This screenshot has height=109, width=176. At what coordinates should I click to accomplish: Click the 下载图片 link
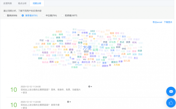click(x=168, y=22)
